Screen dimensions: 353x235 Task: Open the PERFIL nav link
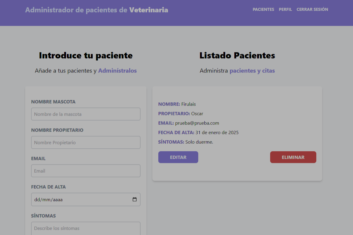click(285, 9)
